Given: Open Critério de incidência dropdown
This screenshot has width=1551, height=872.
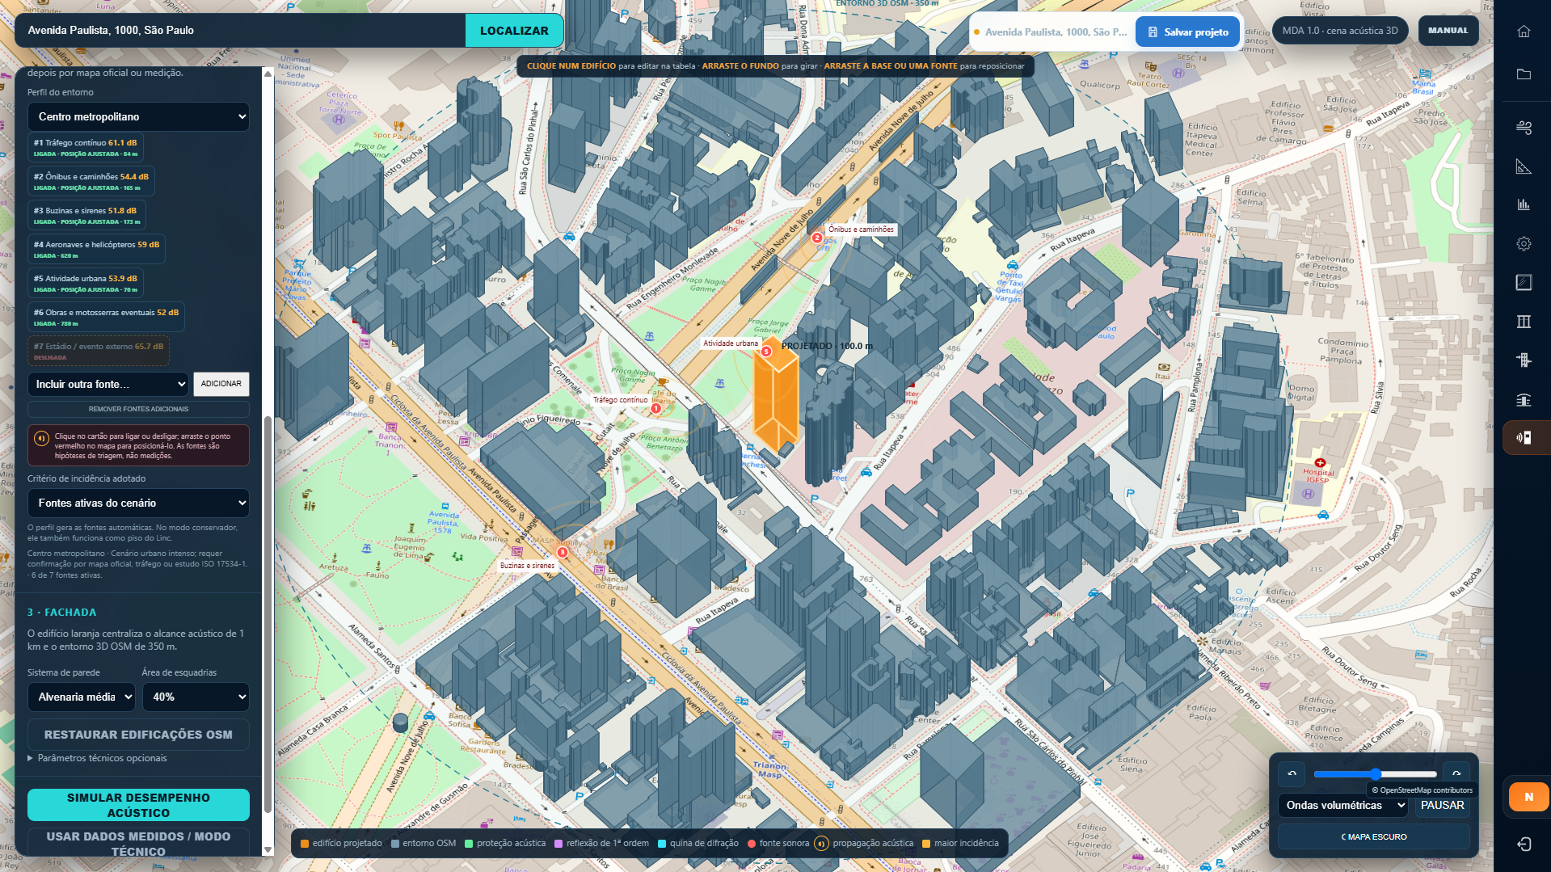Looking at the screenshot, I should pyautogui.click(x=138, y=503).
